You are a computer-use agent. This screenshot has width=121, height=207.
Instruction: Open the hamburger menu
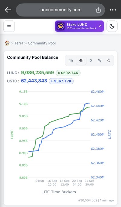pos(9,26)
